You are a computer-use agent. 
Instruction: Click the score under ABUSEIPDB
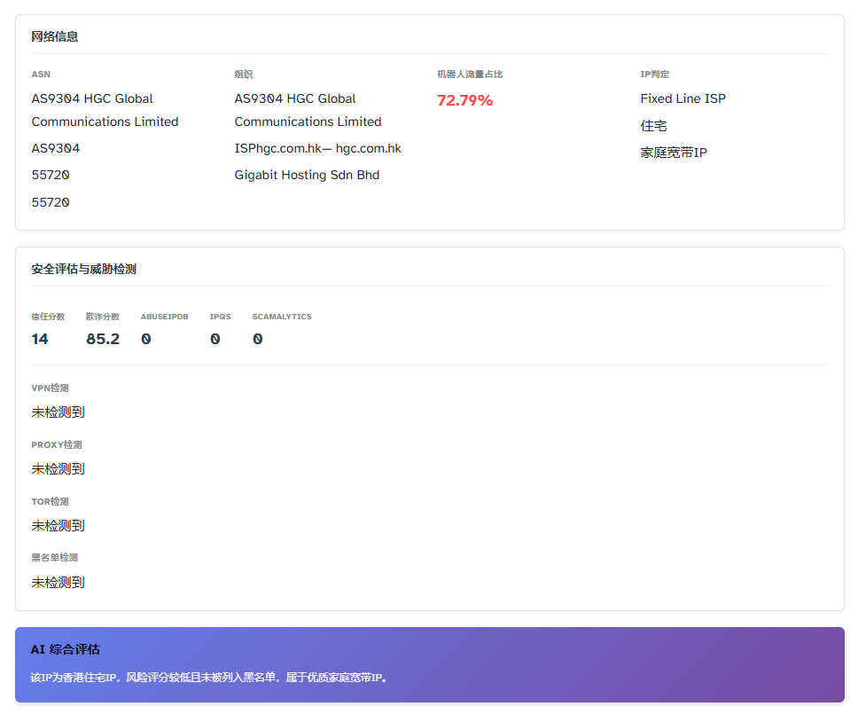(146, 339)
